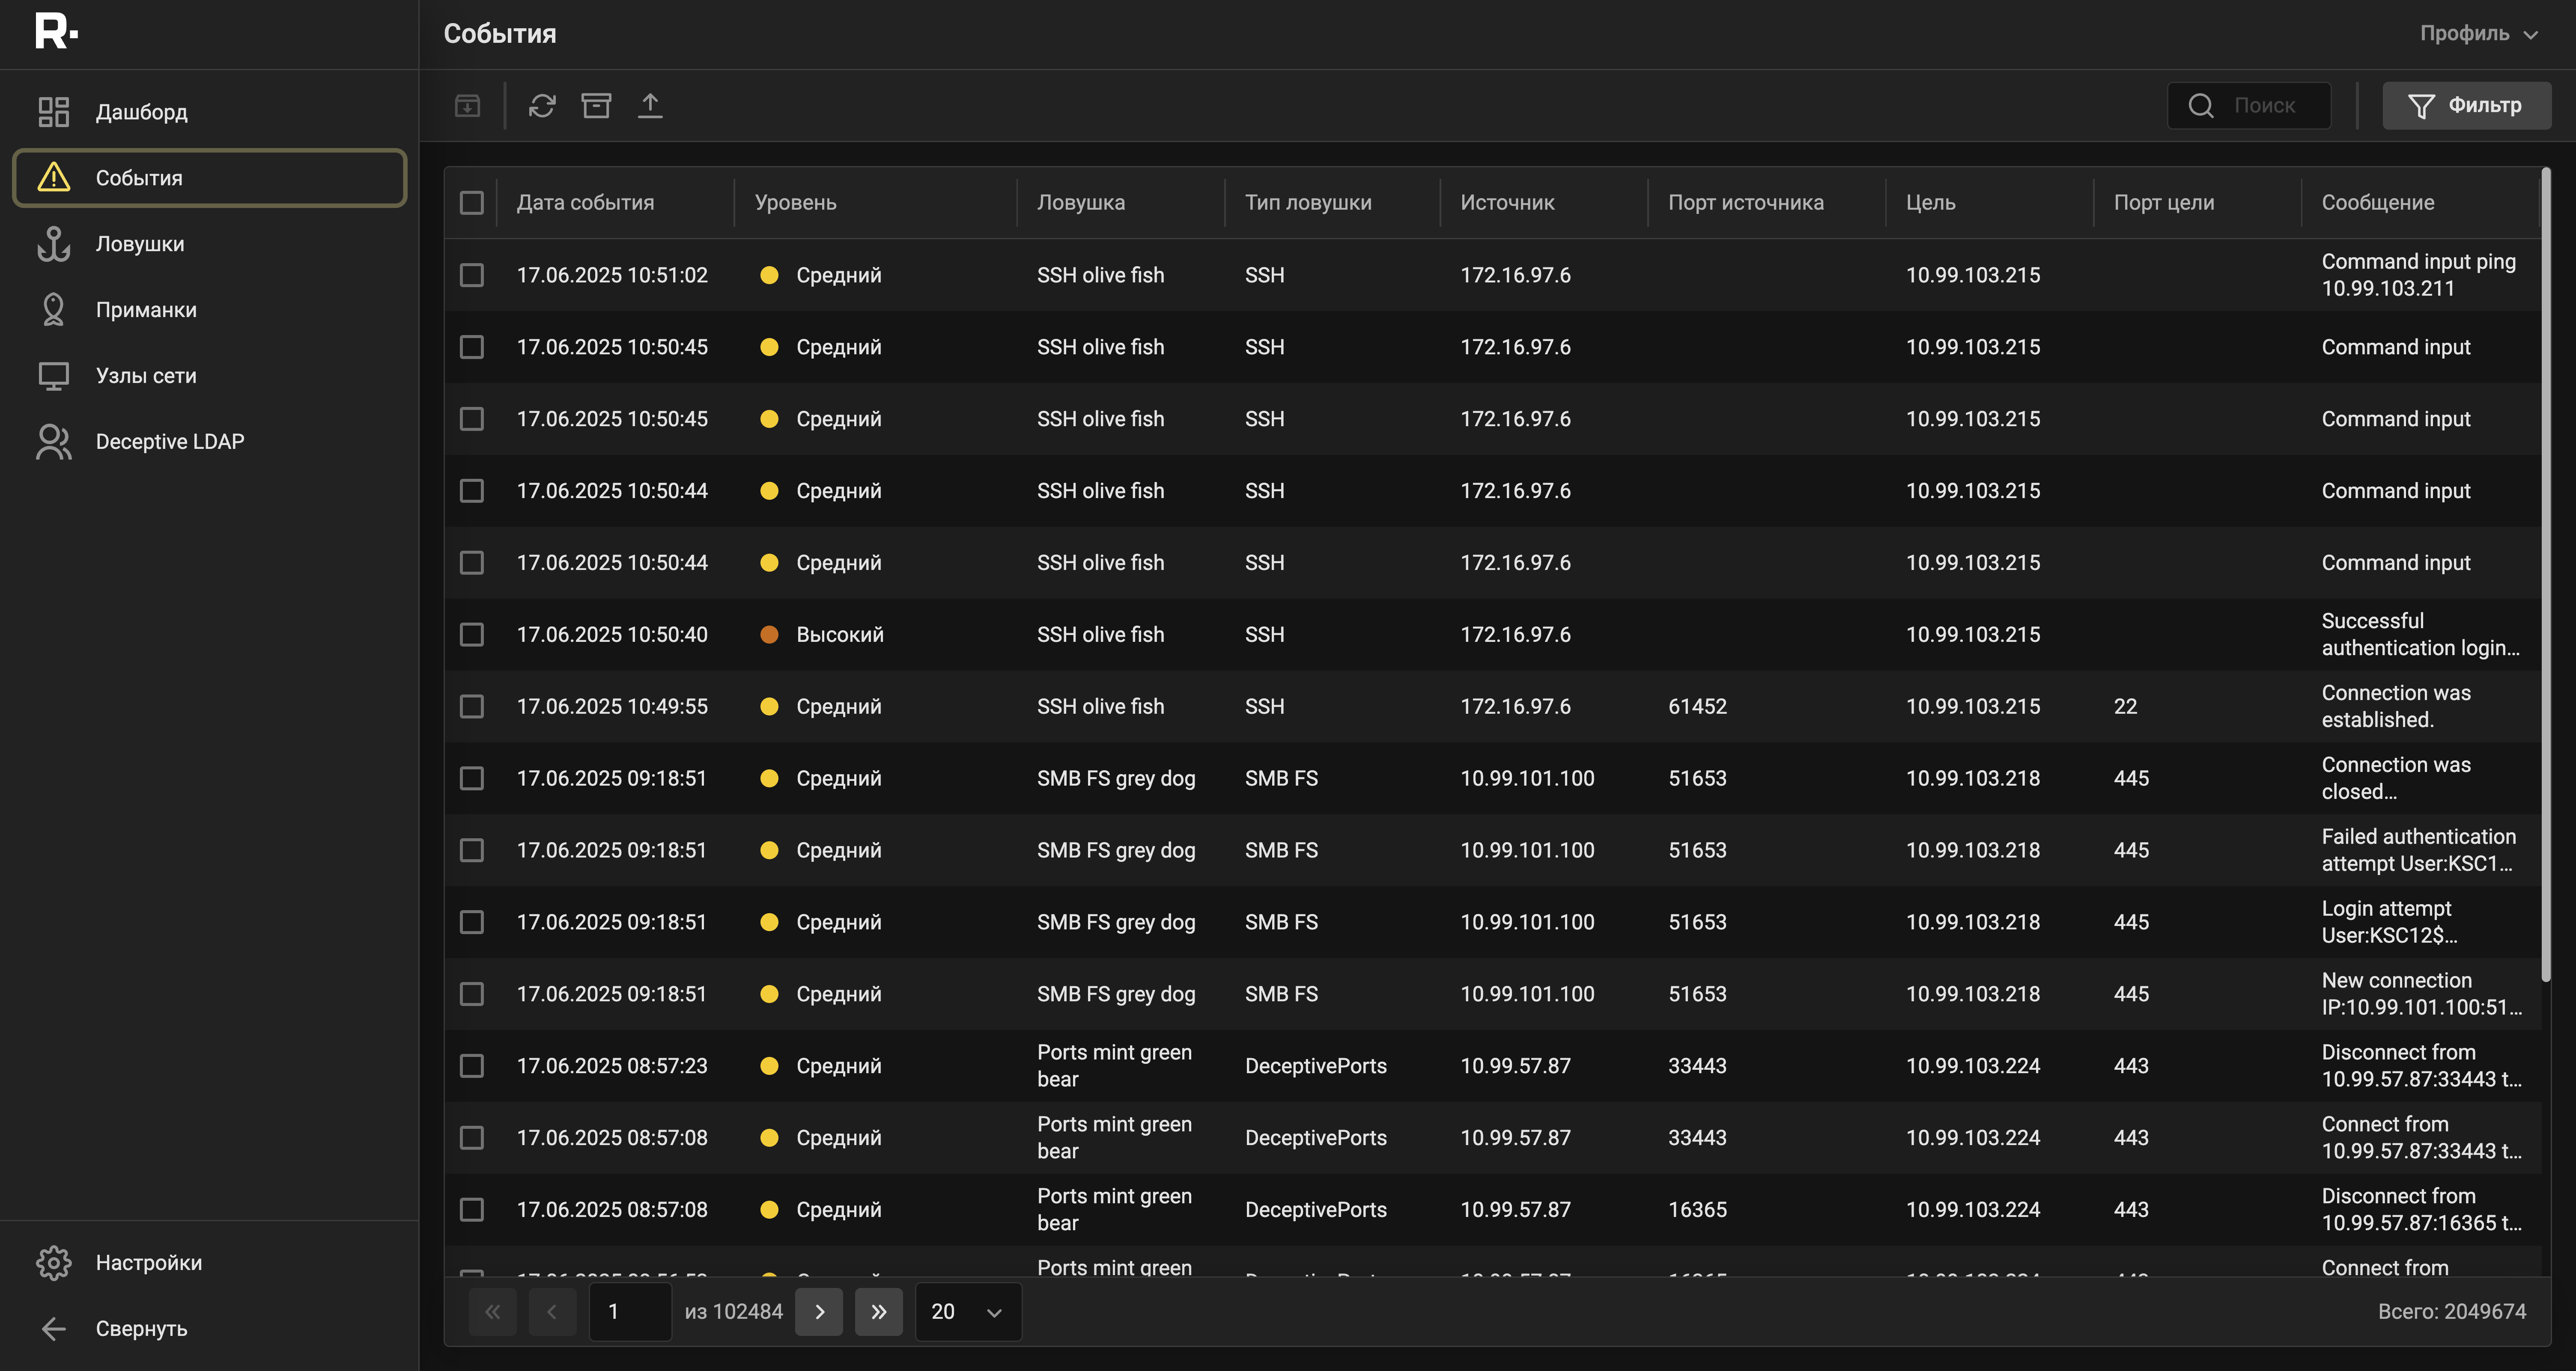Click the Фильтр button
2576x1371 pixels.
(2466, 105)
